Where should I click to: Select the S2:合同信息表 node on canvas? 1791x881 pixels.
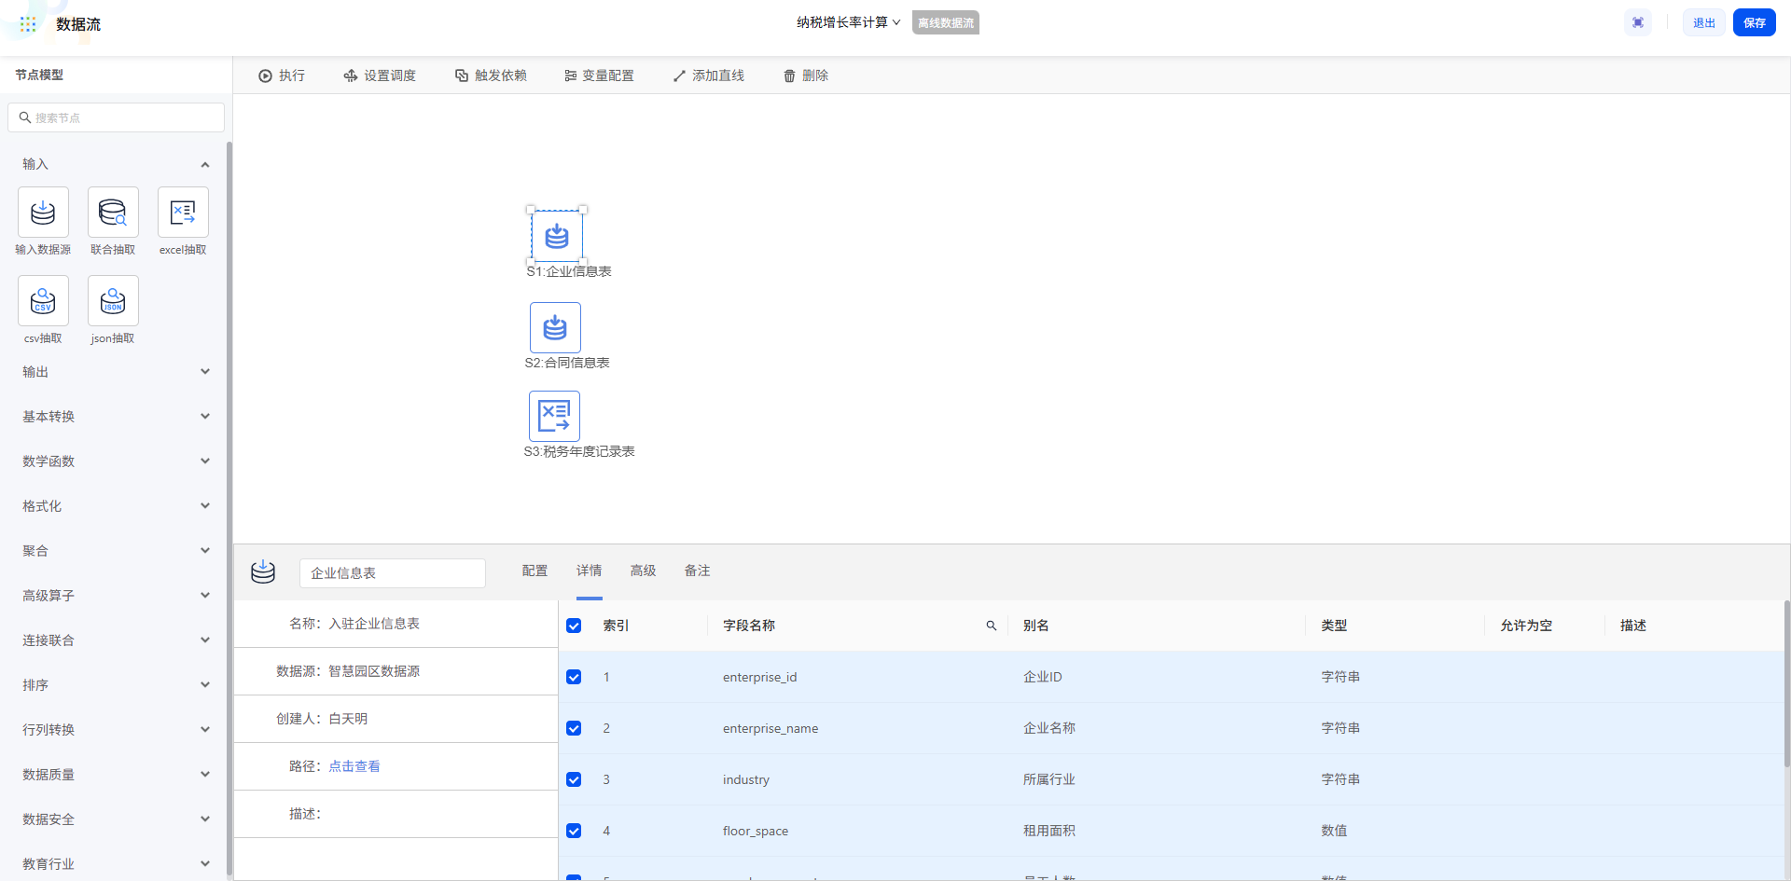coord(555,327)
